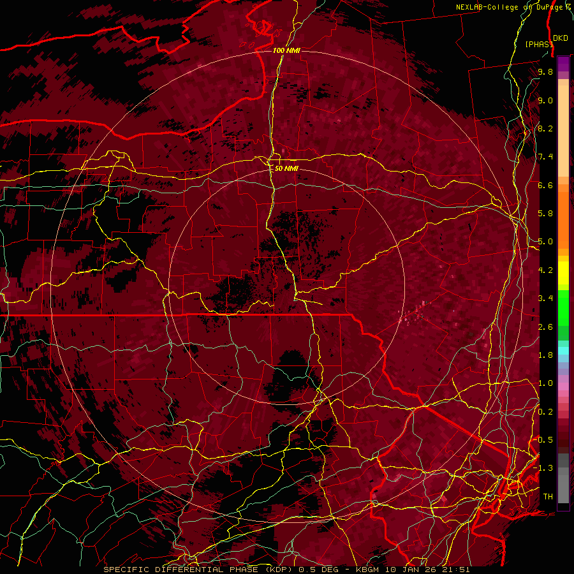
Task: Pick the cyan band of the legend
Action: coord(563,351)
